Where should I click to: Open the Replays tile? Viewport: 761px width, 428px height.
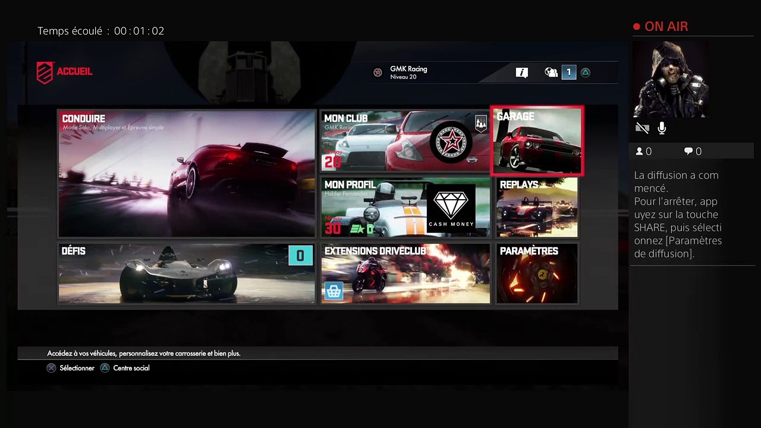[x=537, y=207]
